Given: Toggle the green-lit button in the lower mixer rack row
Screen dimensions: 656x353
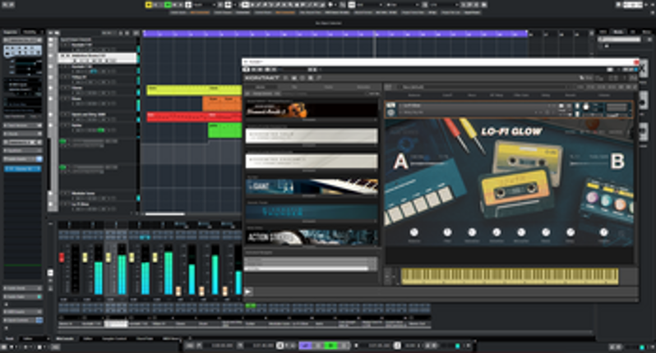Looking at the screenshot, I should coord(251,306).
